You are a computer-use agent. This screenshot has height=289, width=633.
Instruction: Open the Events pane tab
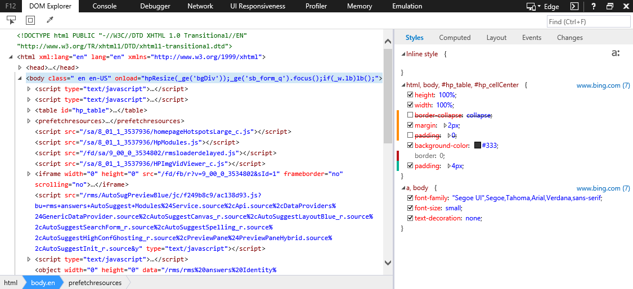pyautogui.click(x=532, y=38)
